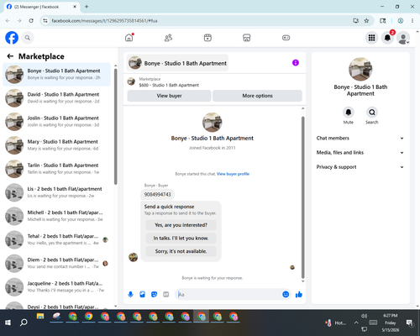Open Joslin Studio 1 Bath Apartment chat
The width and height of the screenshot is (420, 336).
tap(56, 122)
